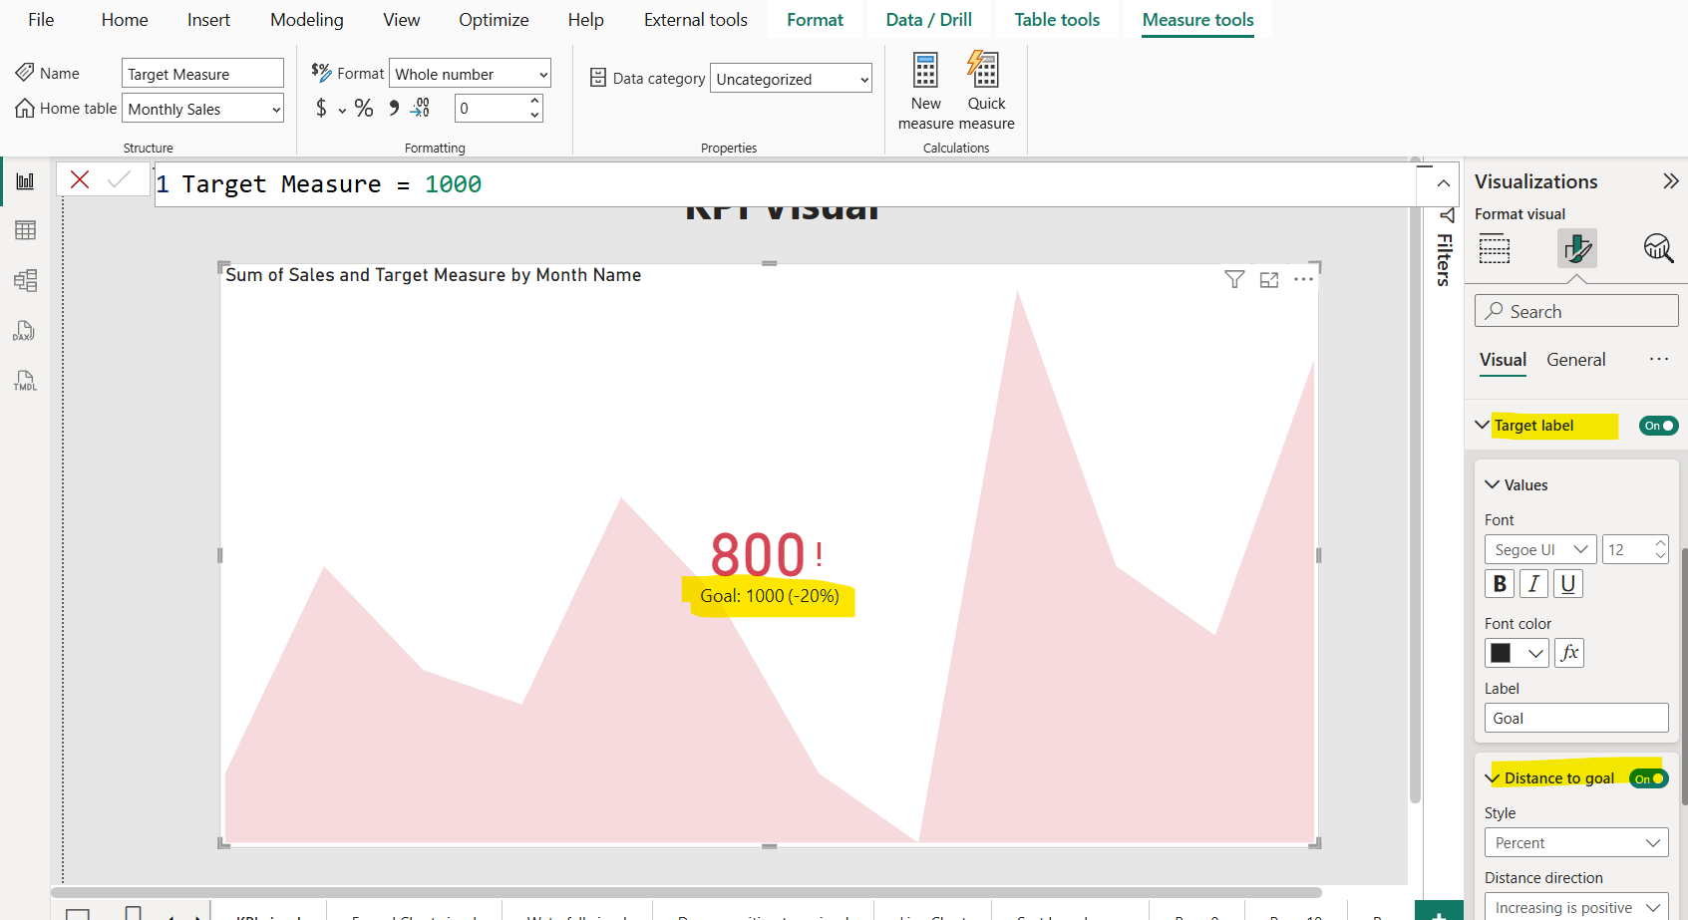
Task: Open the Format dropdown showing Whole number
Action: tap(470, 74)
